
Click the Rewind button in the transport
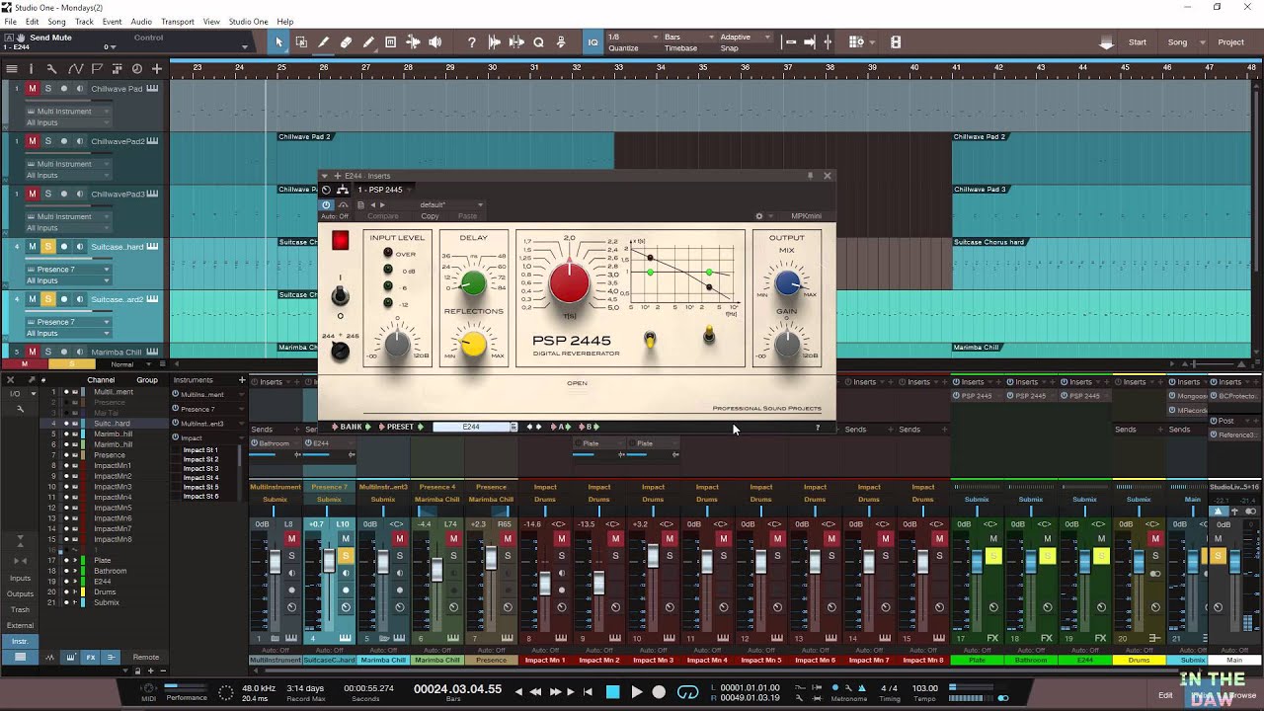[536, 692]
